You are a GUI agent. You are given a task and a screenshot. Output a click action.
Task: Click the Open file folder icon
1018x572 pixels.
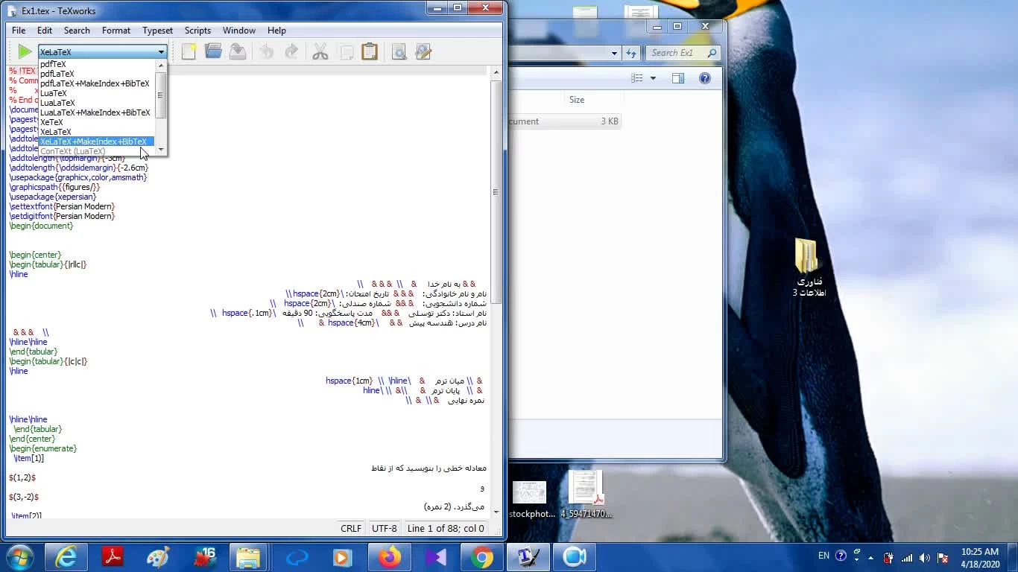point(213,51)
